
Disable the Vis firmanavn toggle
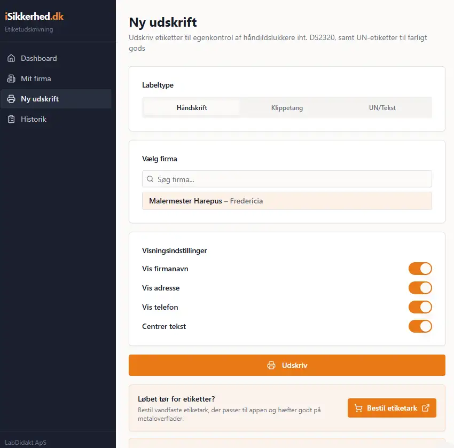[420, 269]
